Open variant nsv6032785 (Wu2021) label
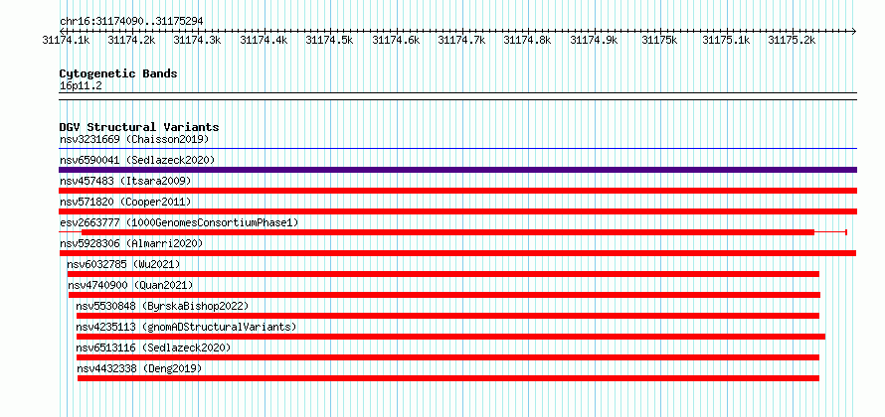Viewport: 885px width, 417px height. [x=123, y=264]
